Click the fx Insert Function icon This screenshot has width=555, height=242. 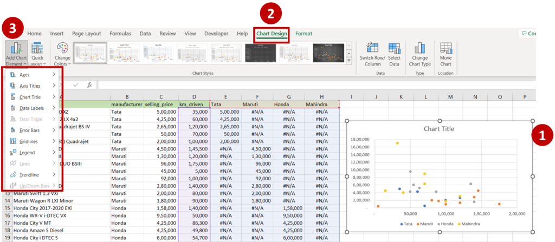[x=89, y=85]
